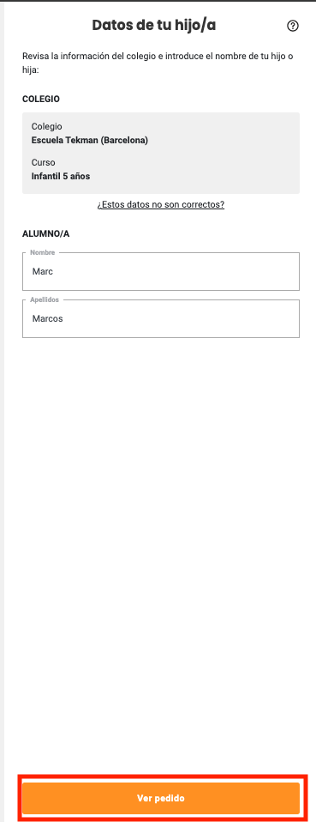
Task: Click the gray strip on the left edge
Action: click(x=2, y=411)
